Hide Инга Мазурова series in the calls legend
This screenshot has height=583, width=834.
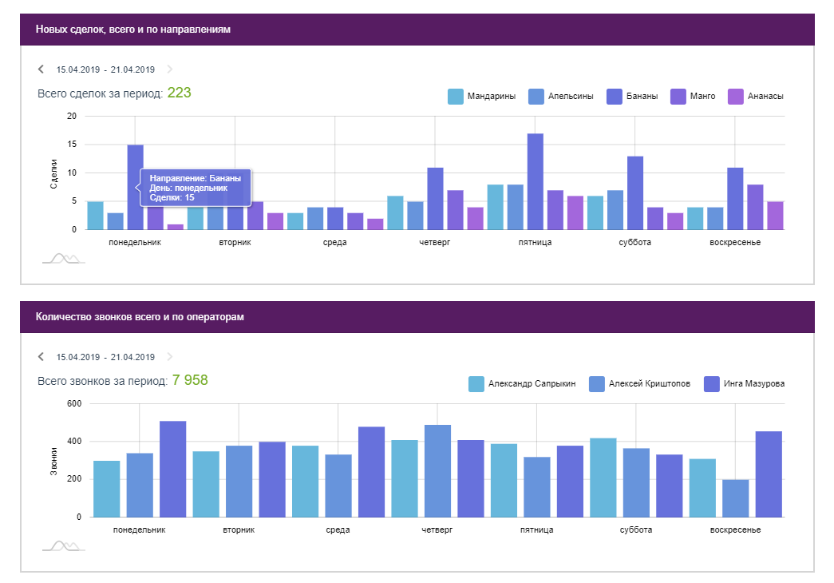click(745, 384)
